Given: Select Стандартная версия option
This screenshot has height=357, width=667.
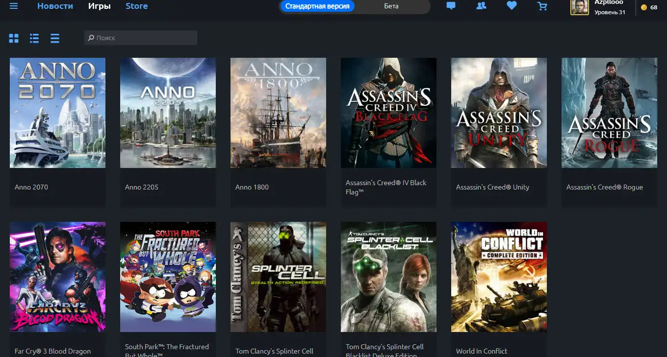Looking at the screenshot, I should point(317,6).
